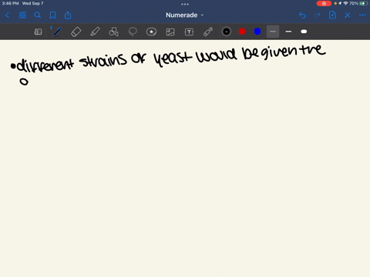Select the Lasso tool

tap(133, 32)
